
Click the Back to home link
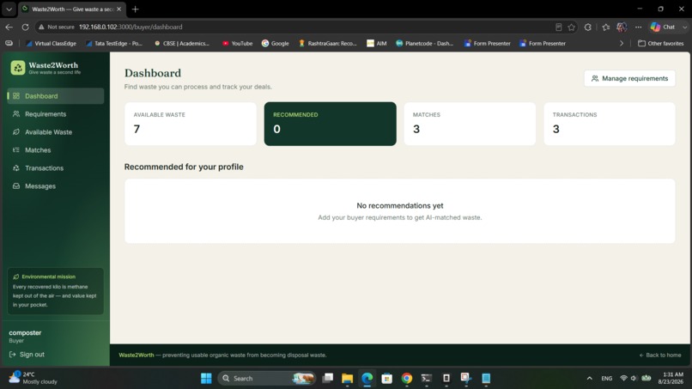[660, 355]
